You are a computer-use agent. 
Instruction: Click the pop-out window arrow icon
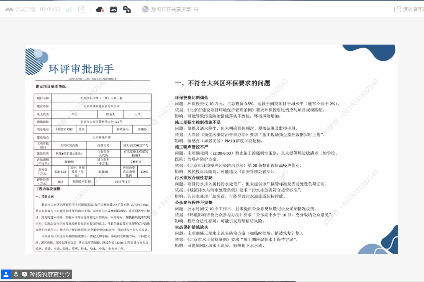pyautogui.click(x=81, y=9)
